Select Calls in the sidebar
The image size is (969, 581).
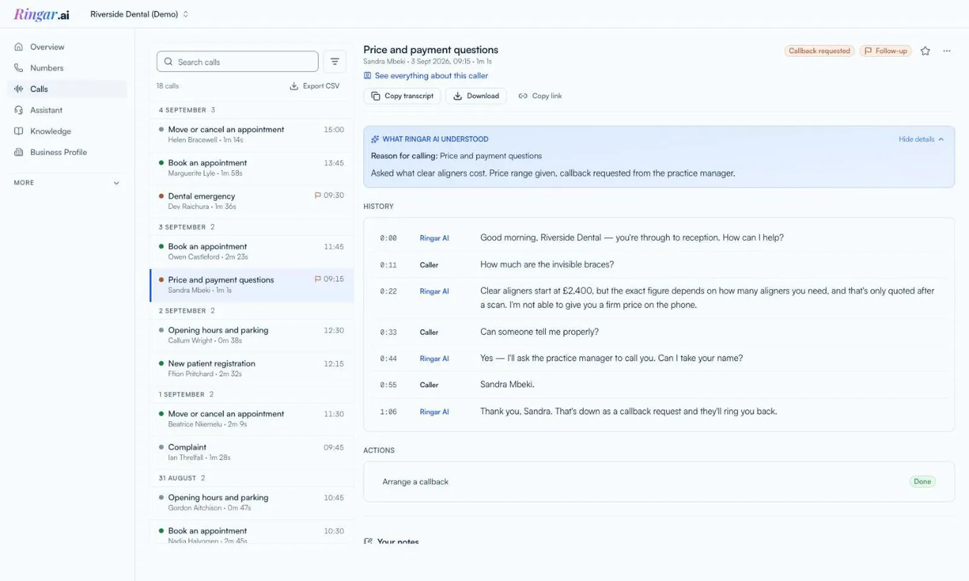[x=67, y=89]
